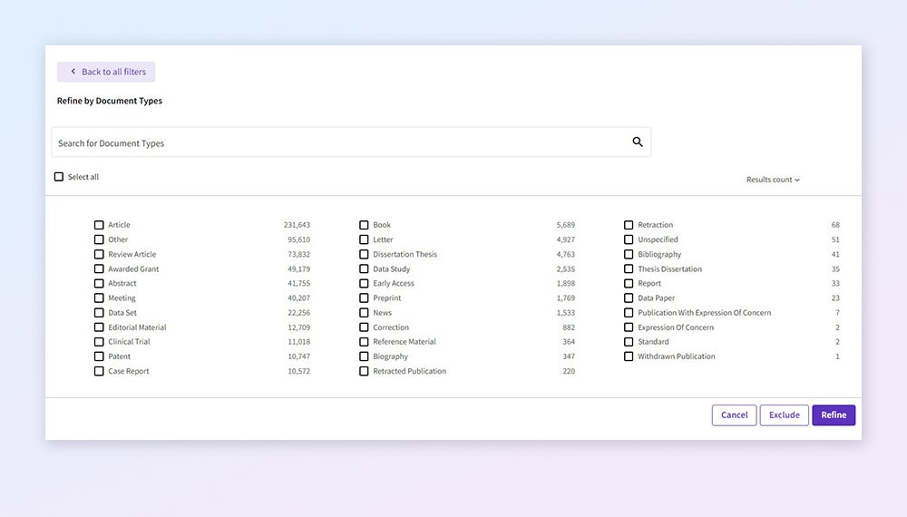Toggle the Select all checkbox
Viewport: 907px width, 517px height.
tap(59, 177)
